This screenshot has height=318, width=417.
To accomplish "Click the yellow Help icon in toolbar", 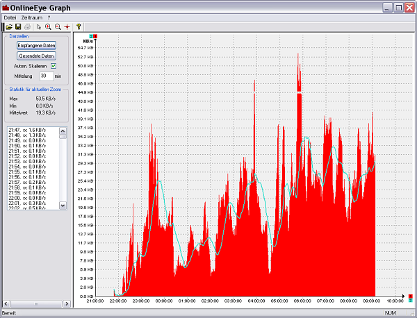I will (x=79, y=26).
